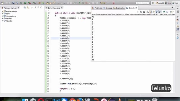This screenshot has width=180, height=101.
Task: Click the Clear Console icon
Action: (148, 12)
